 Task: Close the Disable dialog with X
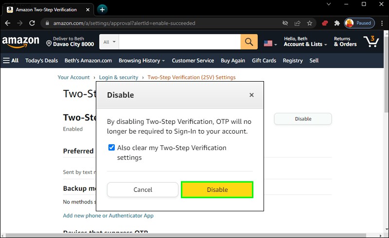[x=251, y=95]
